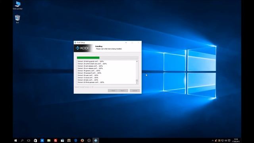Open the Windows Start menu
Image resolution: width=254 pixels, height=143 pixels.
15,140
